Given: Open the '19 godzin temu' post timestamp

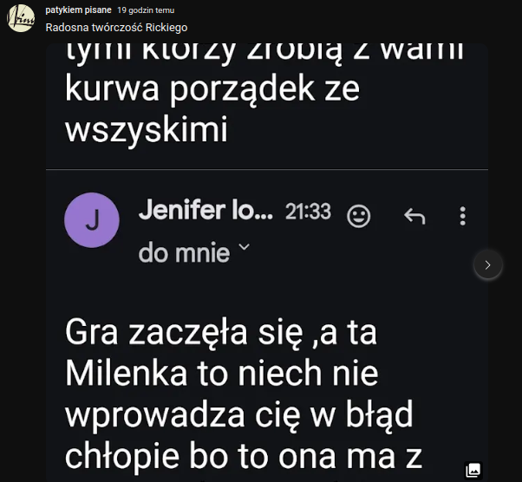Looking at the screenshot, I should tap(146, 10).
